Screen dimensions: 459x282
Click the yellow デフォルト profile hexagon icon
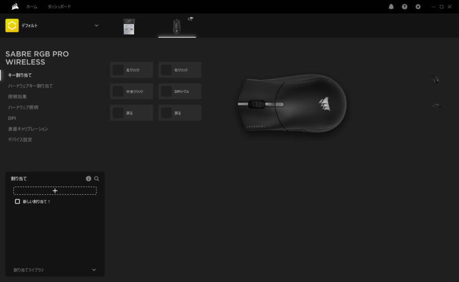[12, 25]
